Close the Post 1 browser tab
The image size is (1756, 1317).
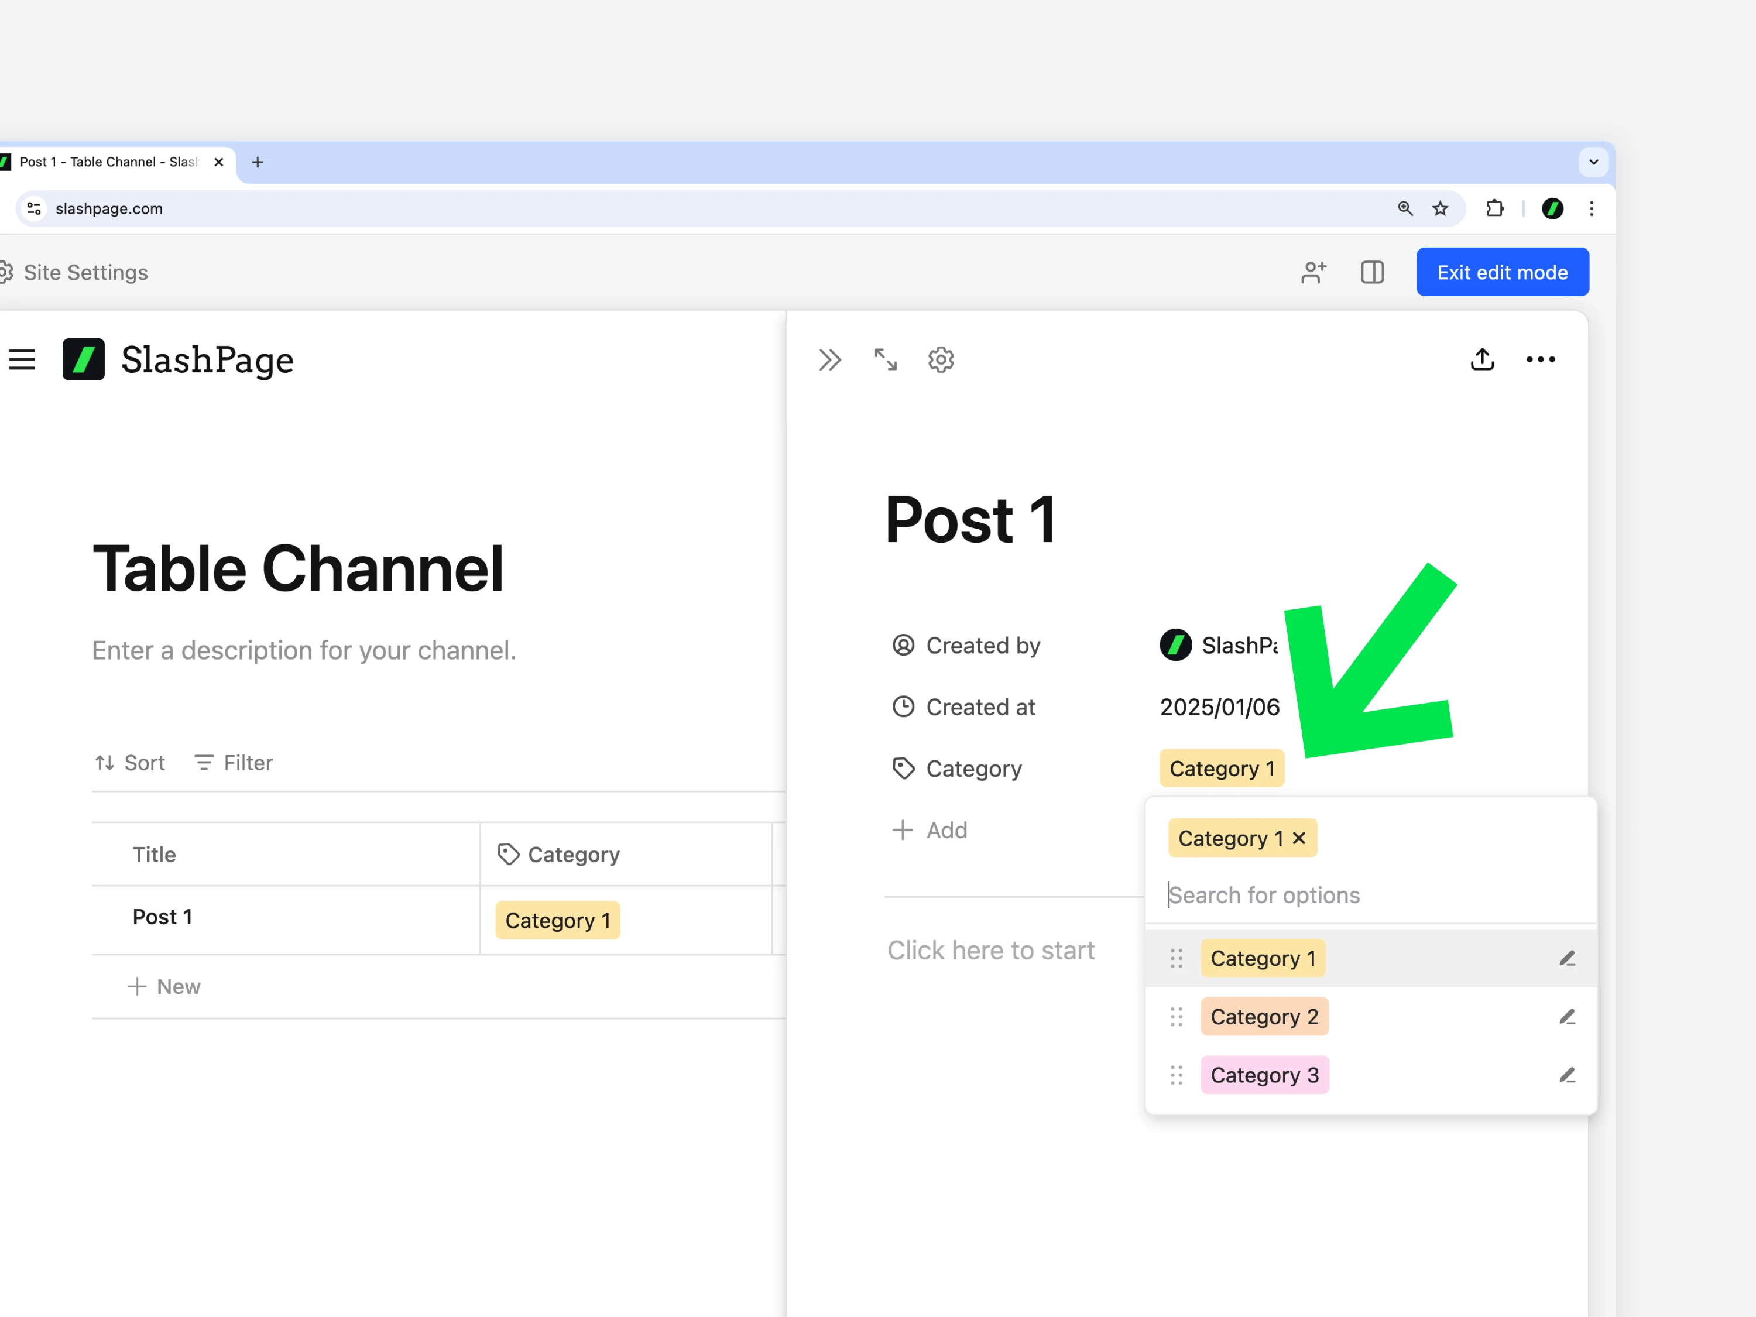coord(219,162)
